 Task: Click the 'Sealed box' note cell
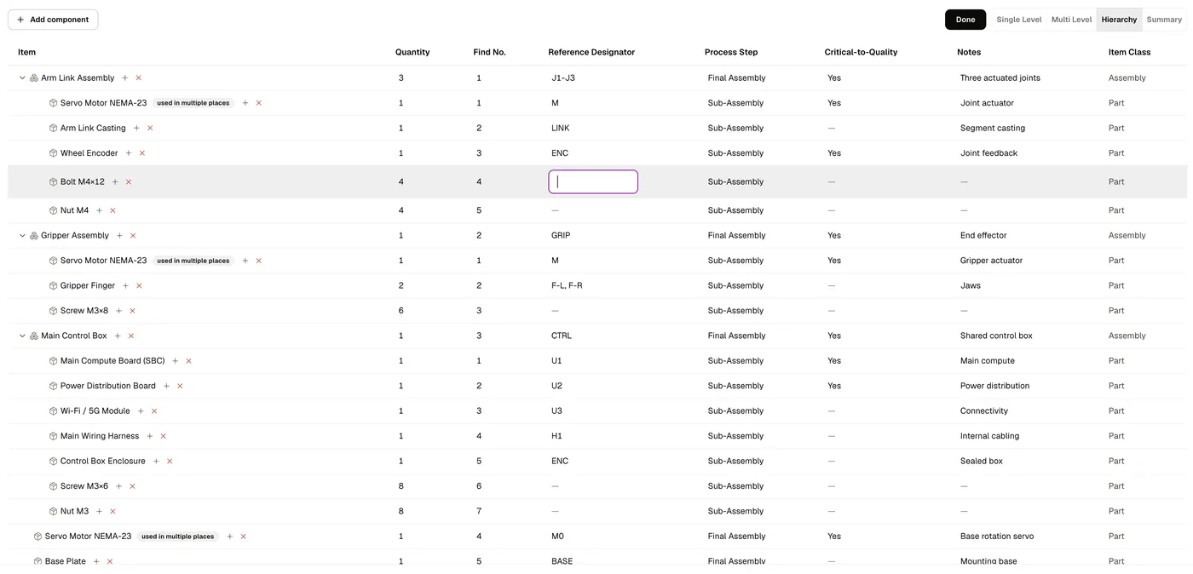coord(982,461)
